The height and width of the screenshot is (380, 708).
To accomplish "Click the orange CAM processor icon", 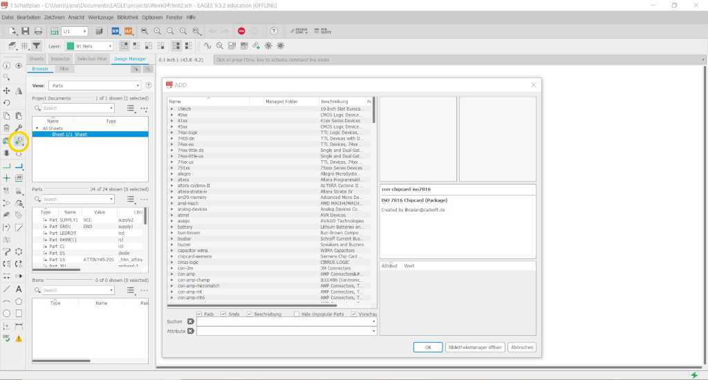I will (x=128, y=31).
